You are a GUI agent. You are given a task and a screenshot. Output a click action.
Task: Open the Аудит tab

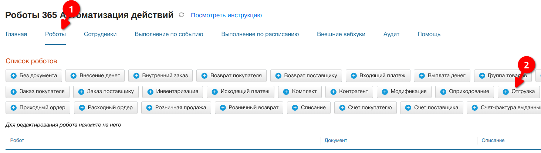[391, 34]
